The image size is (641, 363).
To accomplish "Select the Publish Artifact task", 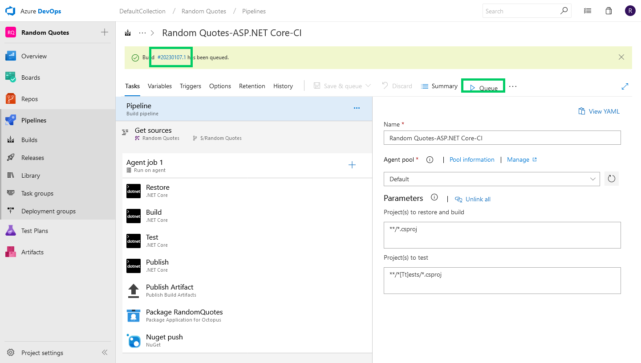I will point(247,290).
